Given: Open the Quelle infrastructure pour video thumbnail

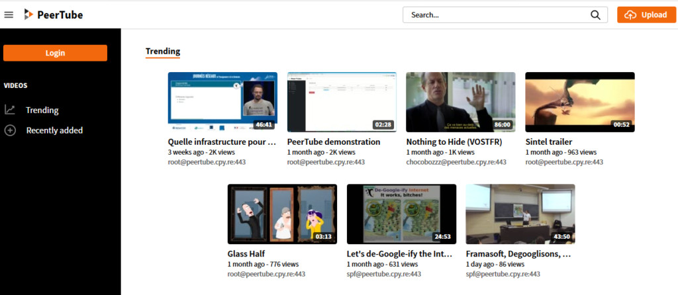Looking at the screenshot, I should 222,102.
